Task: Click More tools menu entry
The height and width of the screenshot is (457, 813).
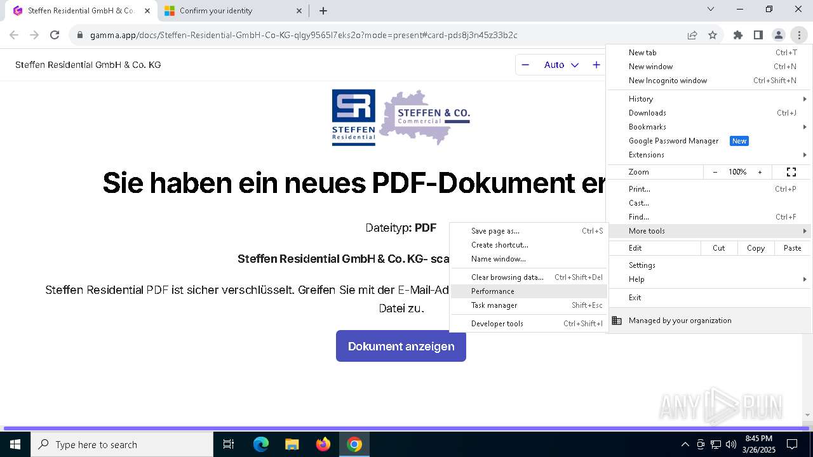Action: coord(709,231)
